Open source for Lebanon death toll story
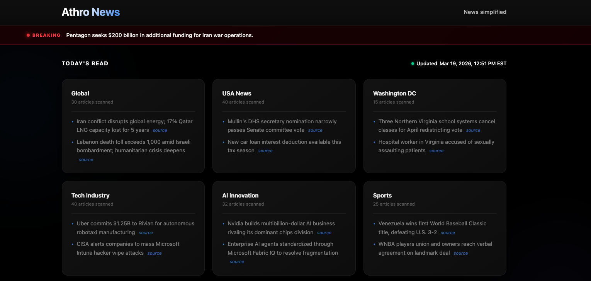 (86, 160)
